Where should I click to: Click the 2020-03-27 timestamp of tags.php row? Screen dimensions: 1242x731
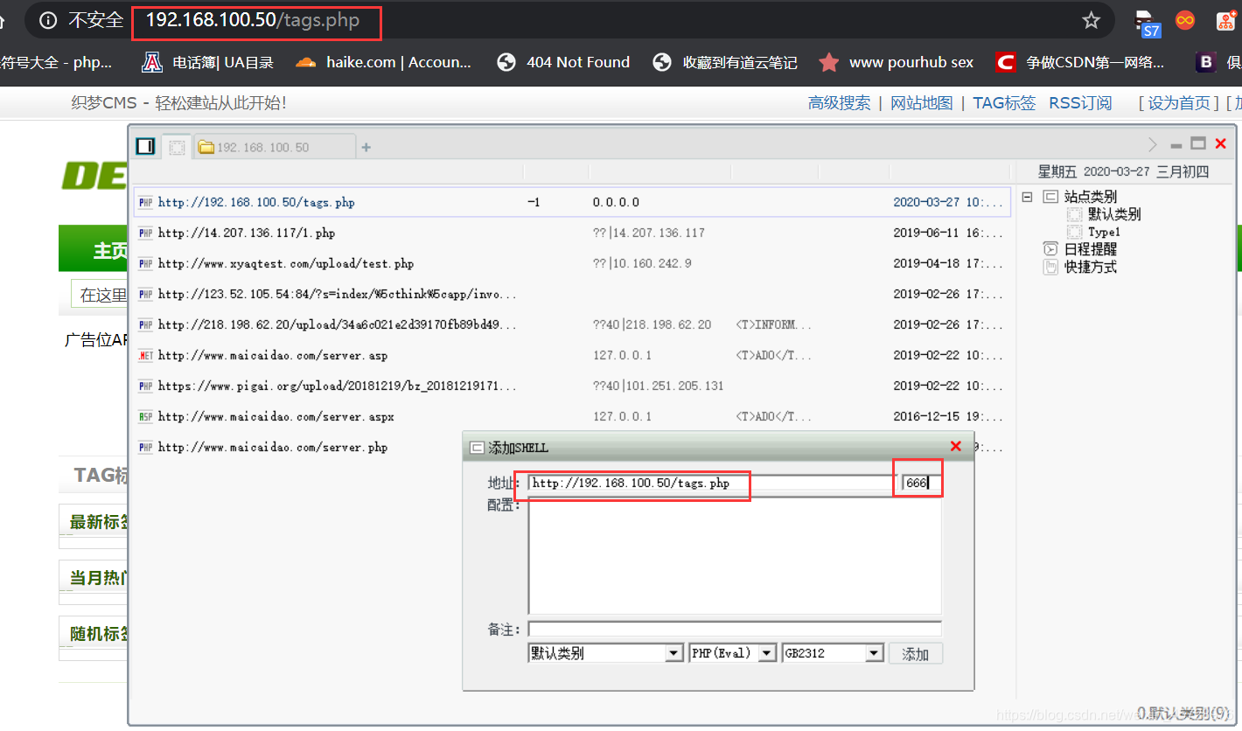[x=948, y=202]
